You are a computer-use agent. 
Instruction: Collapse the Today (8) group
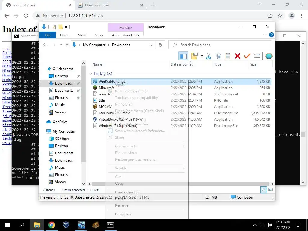pos(91,74)
